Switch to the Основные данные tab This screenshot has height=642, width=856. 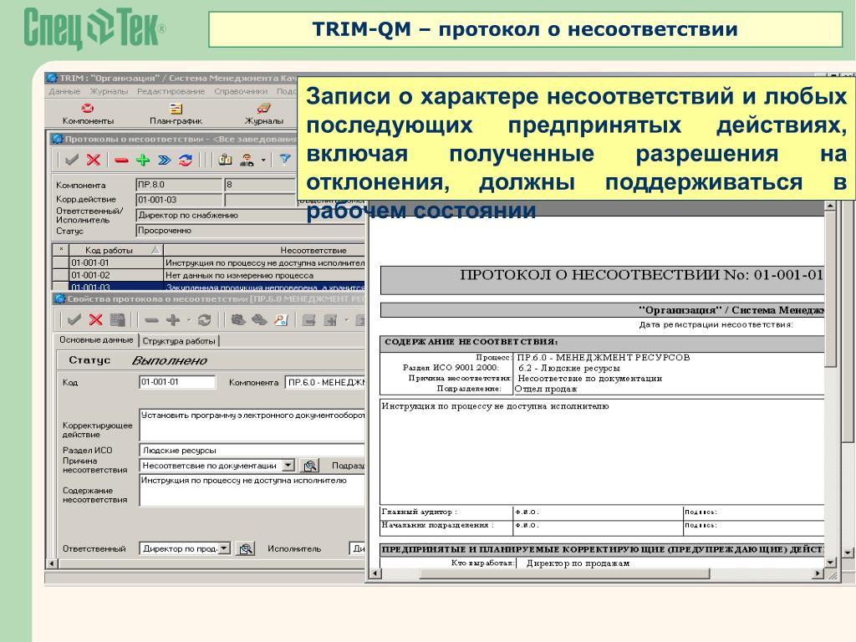[96, 339]
